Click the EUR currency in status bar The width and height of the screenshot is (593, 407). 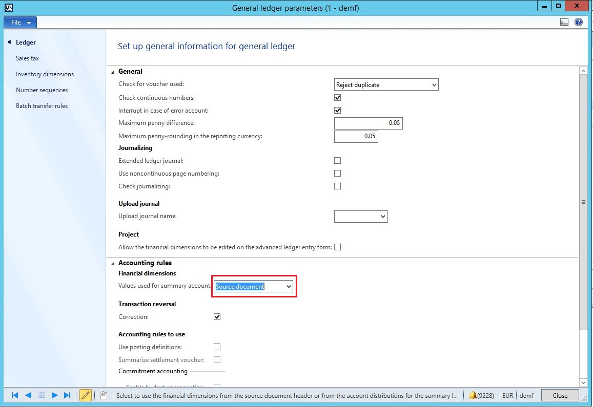[507, 395]
